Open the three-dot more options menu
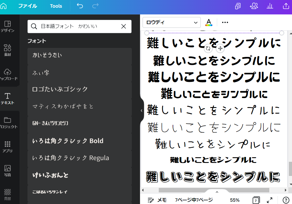Image resolution: width=292 pixels, height=204 pixels. pos(225,22)
